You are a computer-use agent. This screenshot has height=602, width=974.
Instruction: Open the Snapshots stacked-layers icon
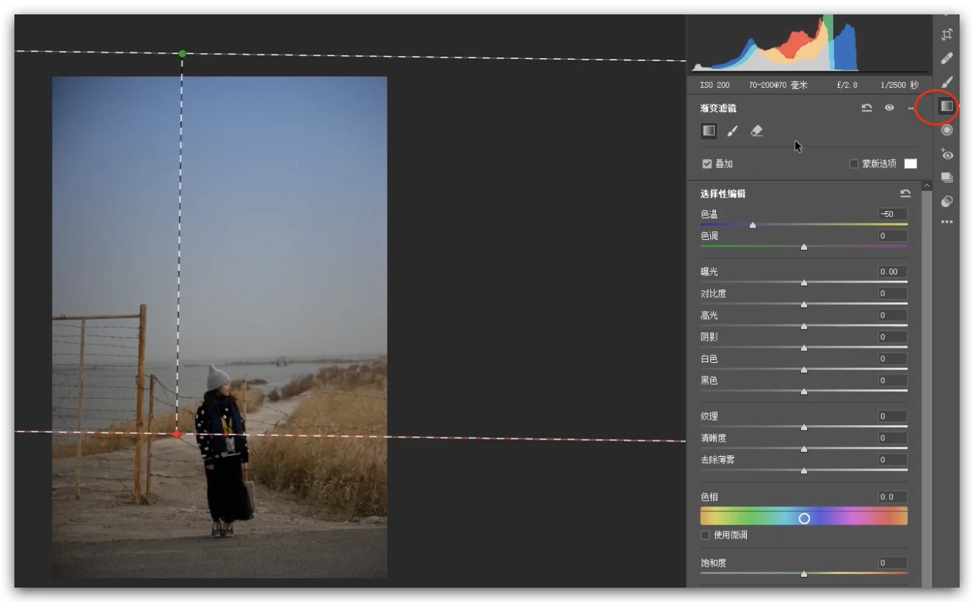click(947, 177)
